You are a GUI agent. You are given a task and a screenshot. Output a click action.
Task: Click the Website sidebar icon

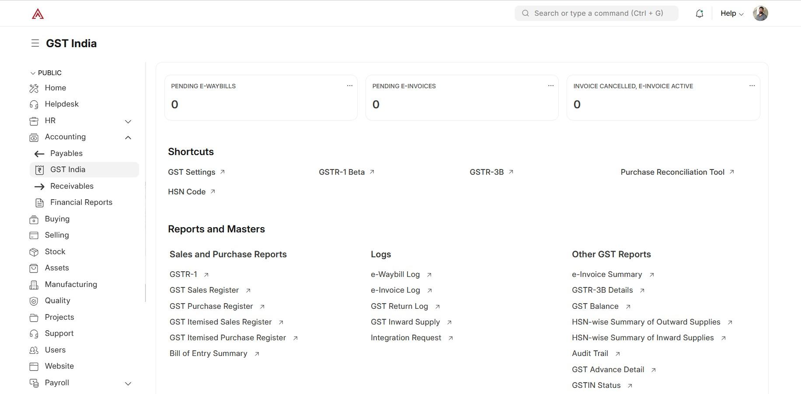34,366
